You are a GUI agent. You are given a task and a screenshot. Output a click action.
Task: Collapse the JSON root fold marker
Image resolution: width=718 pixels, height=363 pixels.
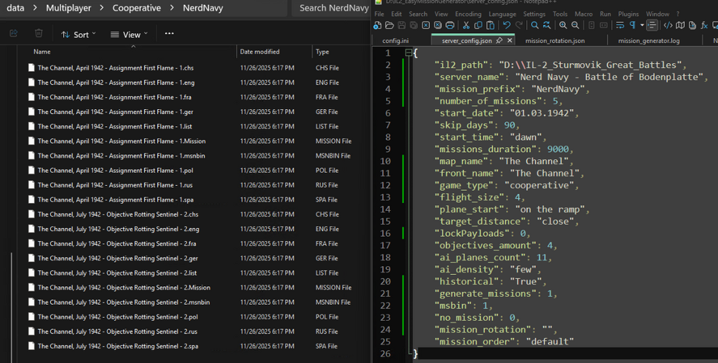(408, 53)
